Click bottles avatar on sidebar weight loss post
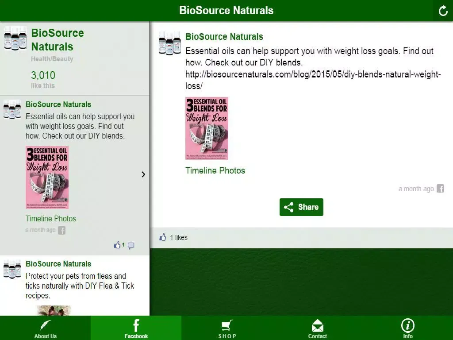The height and width of the screenshot is (340, 453). (12, 109)
